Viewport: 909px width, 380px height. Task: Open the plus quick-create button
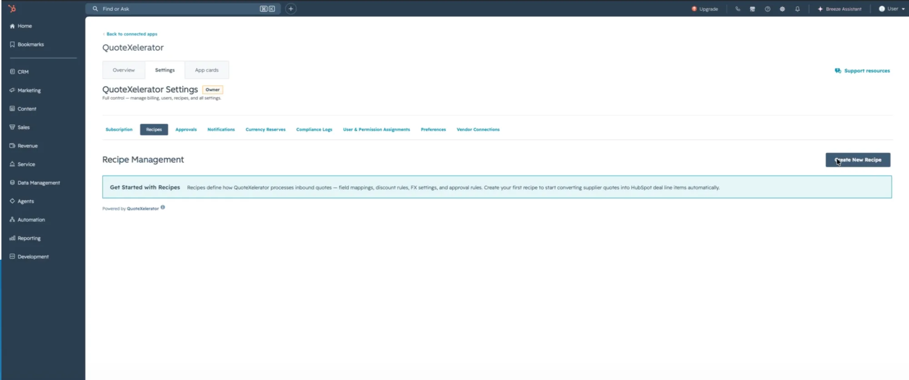pos(291,9)
